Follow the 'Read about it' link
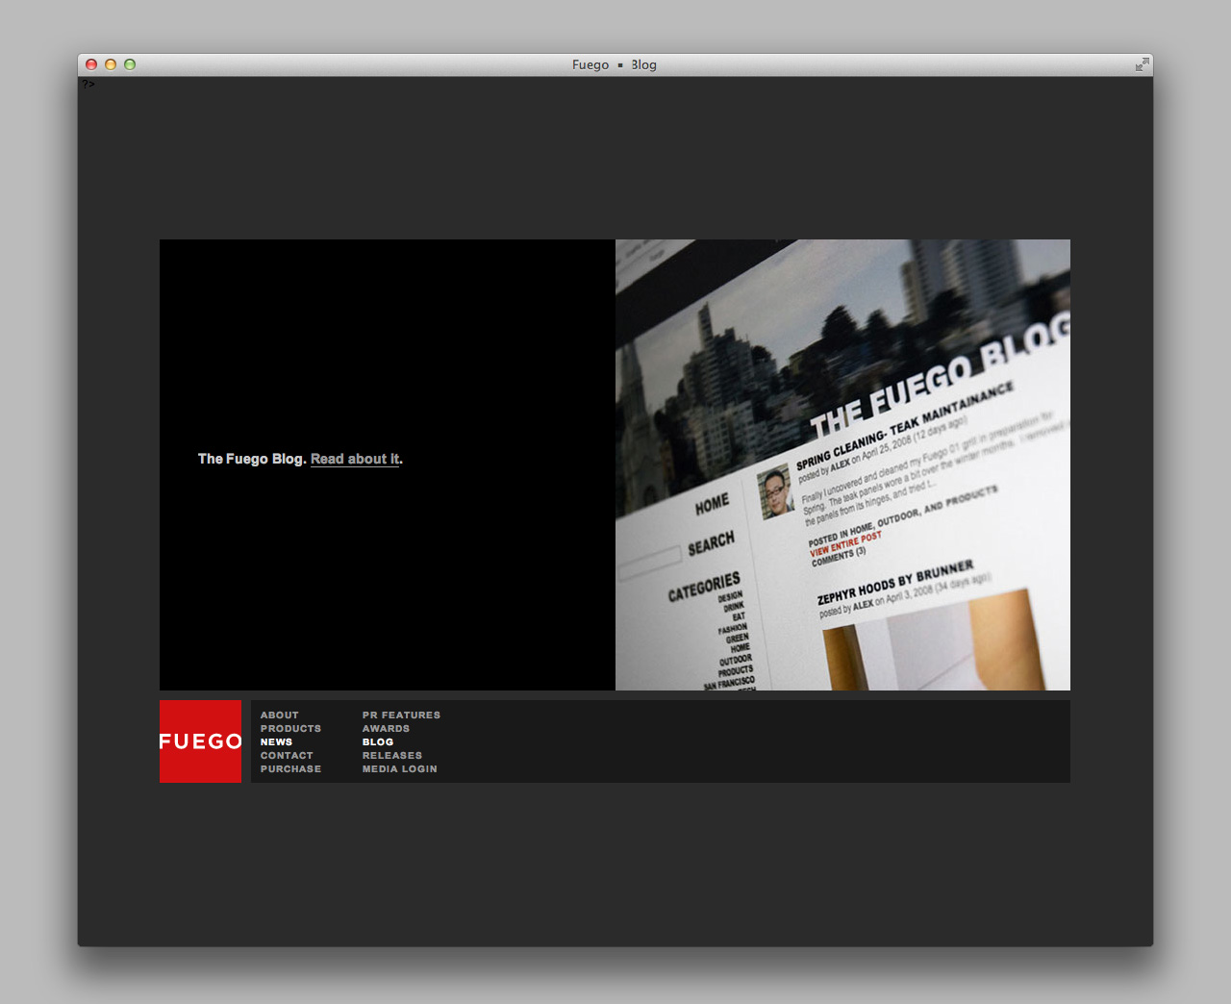Screen dimensions: 1231x1004 click(x=355, y=459)
